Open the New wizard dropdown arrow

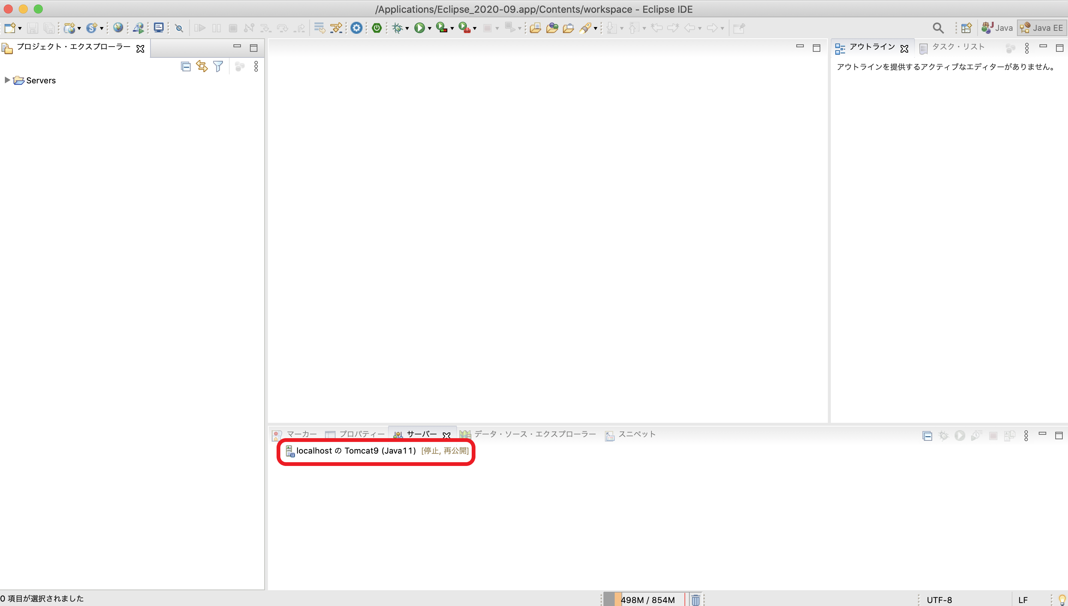[20, 28]
